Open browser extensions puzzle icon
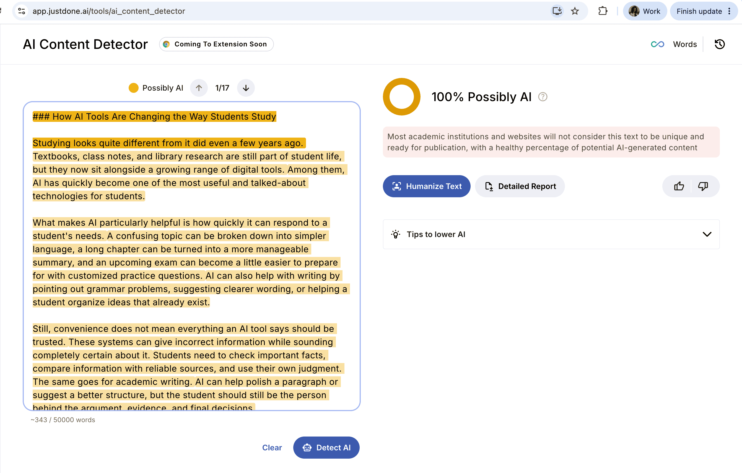 pos(603,11)
